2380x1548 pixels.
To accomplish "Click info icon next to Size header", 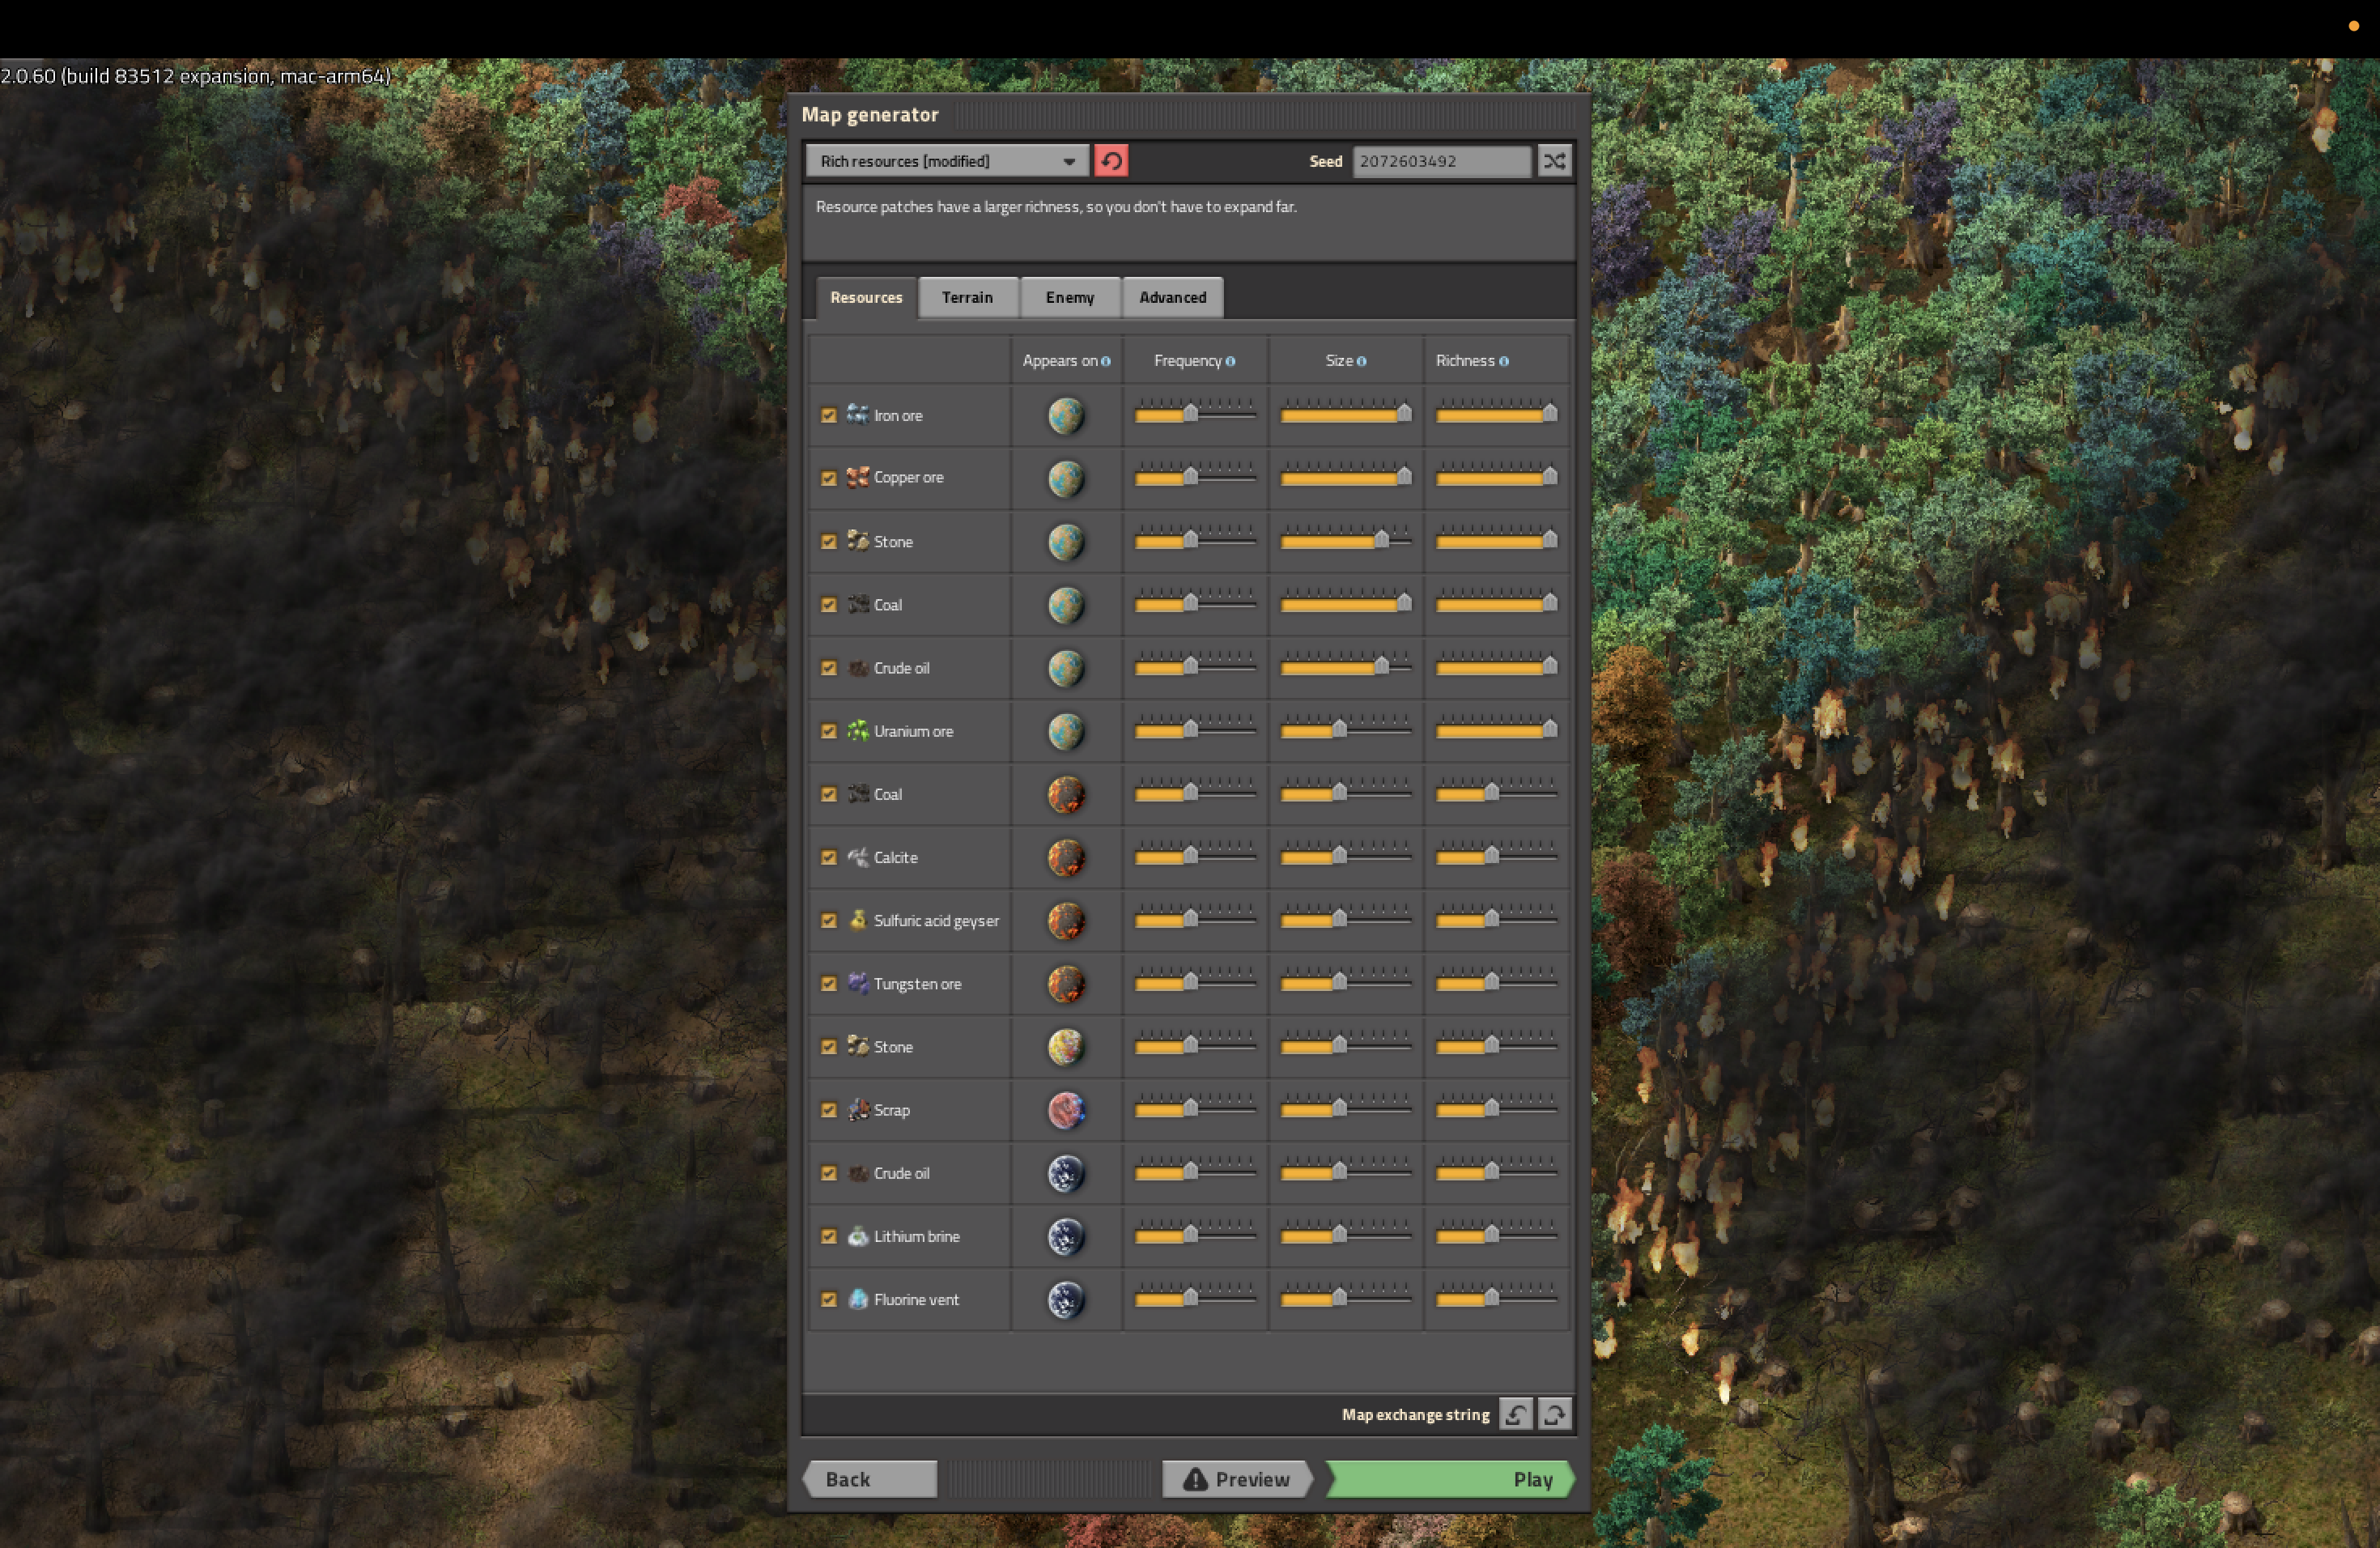I will point(1361,361).
